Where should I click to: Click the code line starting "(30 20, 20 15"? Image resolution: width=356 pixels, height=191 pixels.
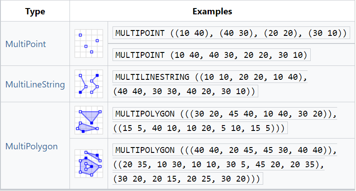click(x=188, y=178)
